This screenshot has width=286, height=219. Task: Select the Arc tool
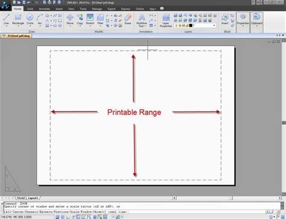pos(40,19)
